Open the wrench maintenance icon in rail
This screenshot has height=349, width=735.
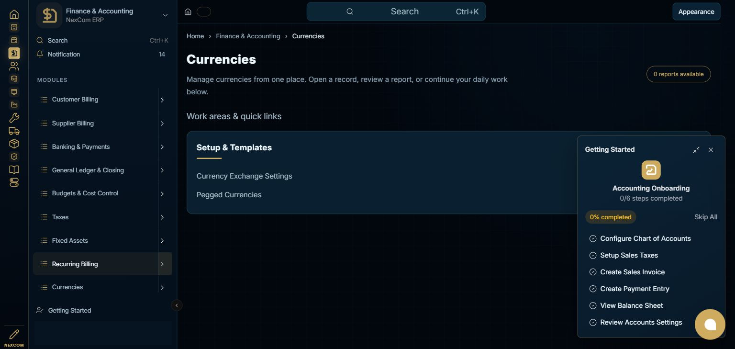click(14, 118)
